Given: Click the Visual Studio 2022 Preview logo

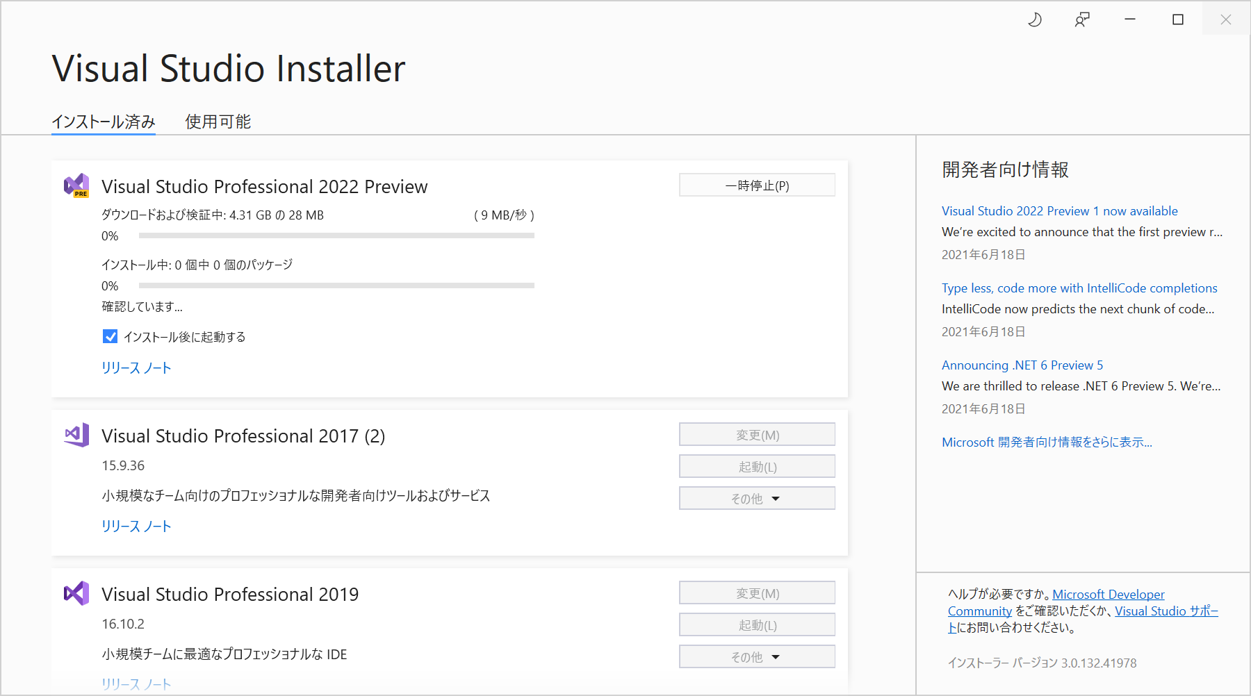Looking at the screenshot, I should (x=76, y=185).
